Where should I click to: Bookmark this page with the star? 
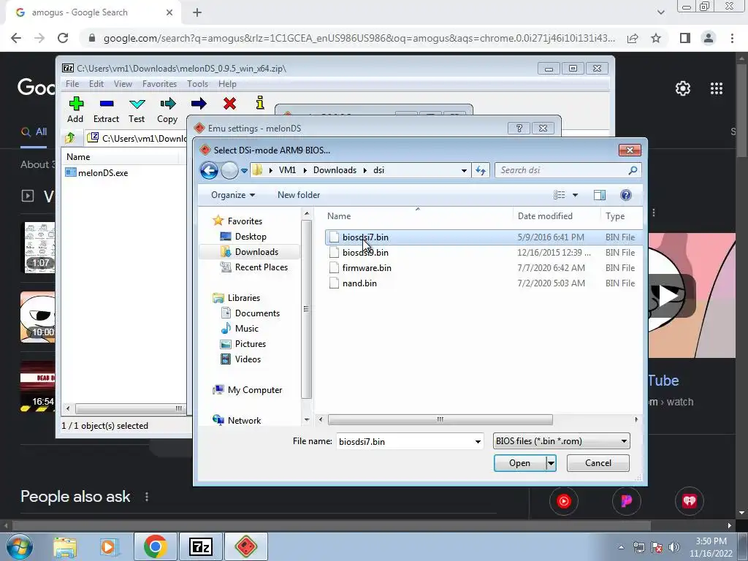(656, 38)
